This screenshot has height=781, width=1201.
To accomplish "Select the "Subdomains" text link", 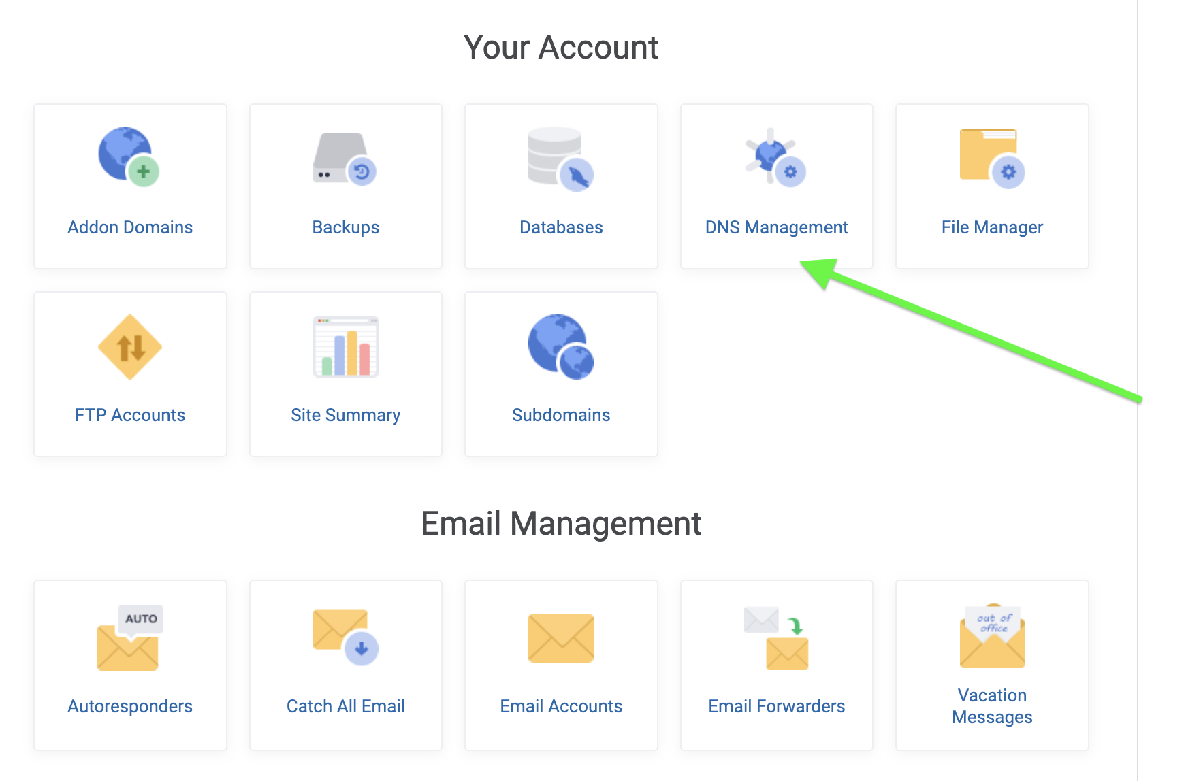I will (560, 415).
